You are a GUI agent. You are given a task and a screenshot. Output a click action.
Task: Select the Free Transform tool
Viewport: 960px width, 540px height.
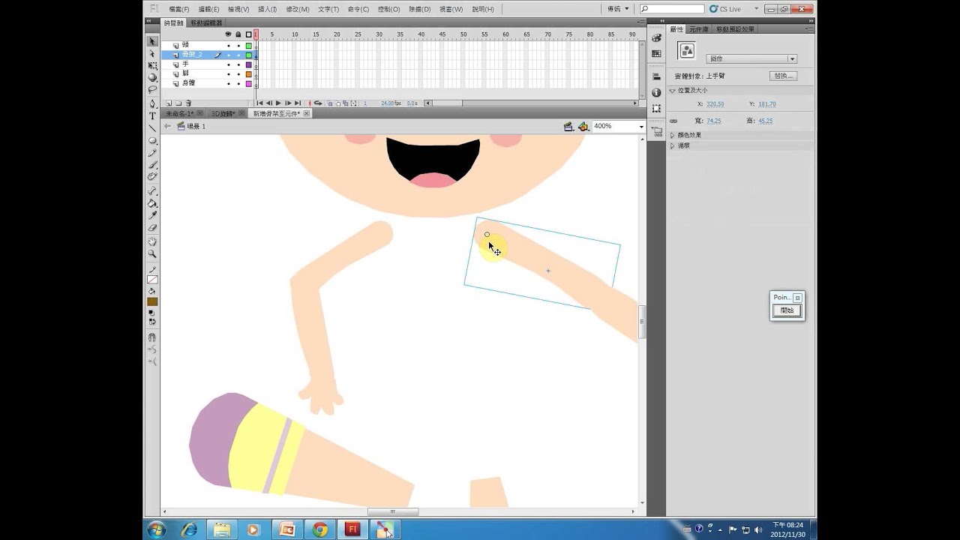click(152, 66)
